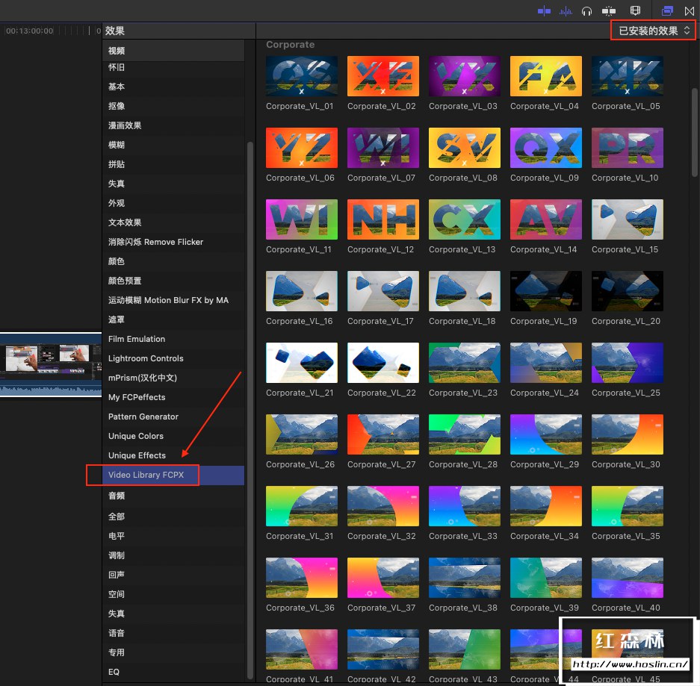
Task: Select the clip thumbnail in the timeline
Action: pyautogui.click(x=51, y=364)
